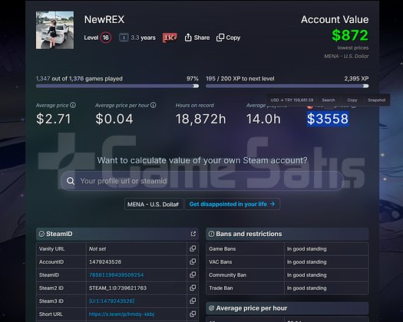Copy the profile with the Copy icon
This screenshot has height=322, width=403.
click(220, 38)
